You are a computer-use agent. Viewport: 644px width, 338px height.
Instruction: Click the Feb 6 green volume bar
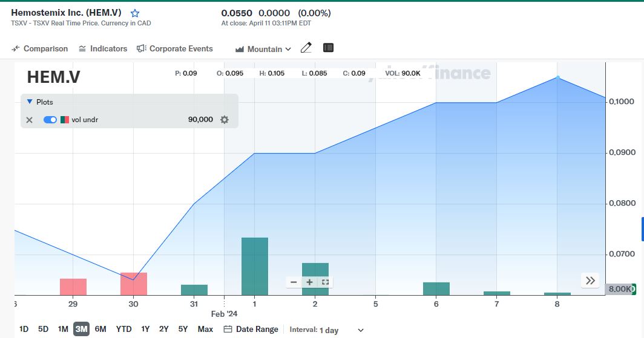click(x=436, y=289)
